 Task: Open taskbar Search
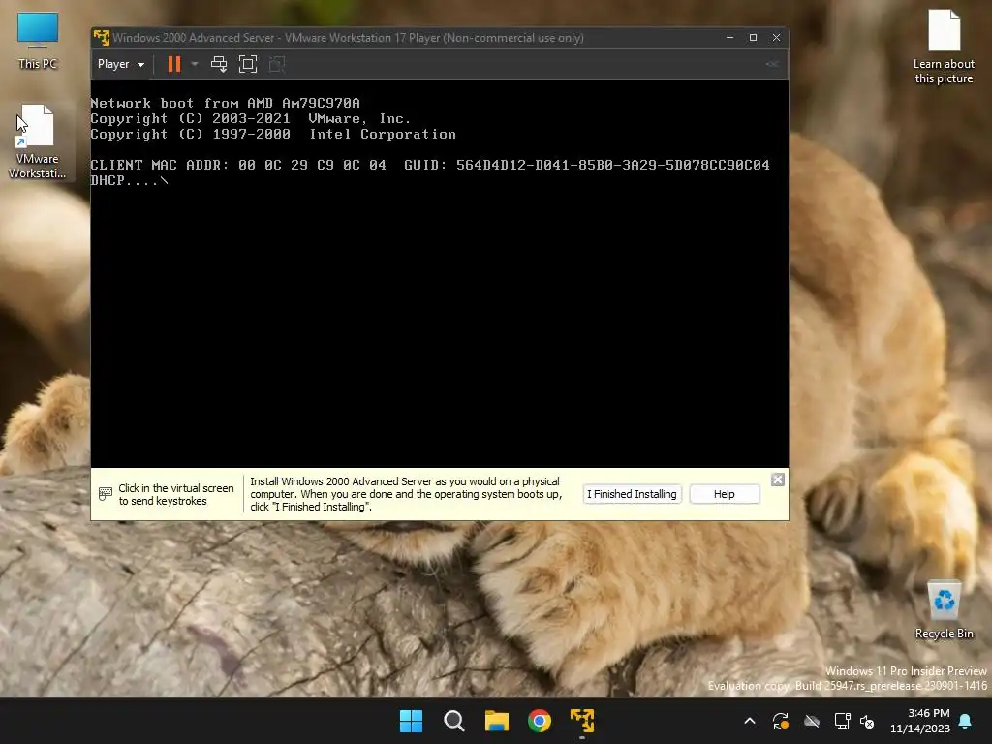pos(454,721)
